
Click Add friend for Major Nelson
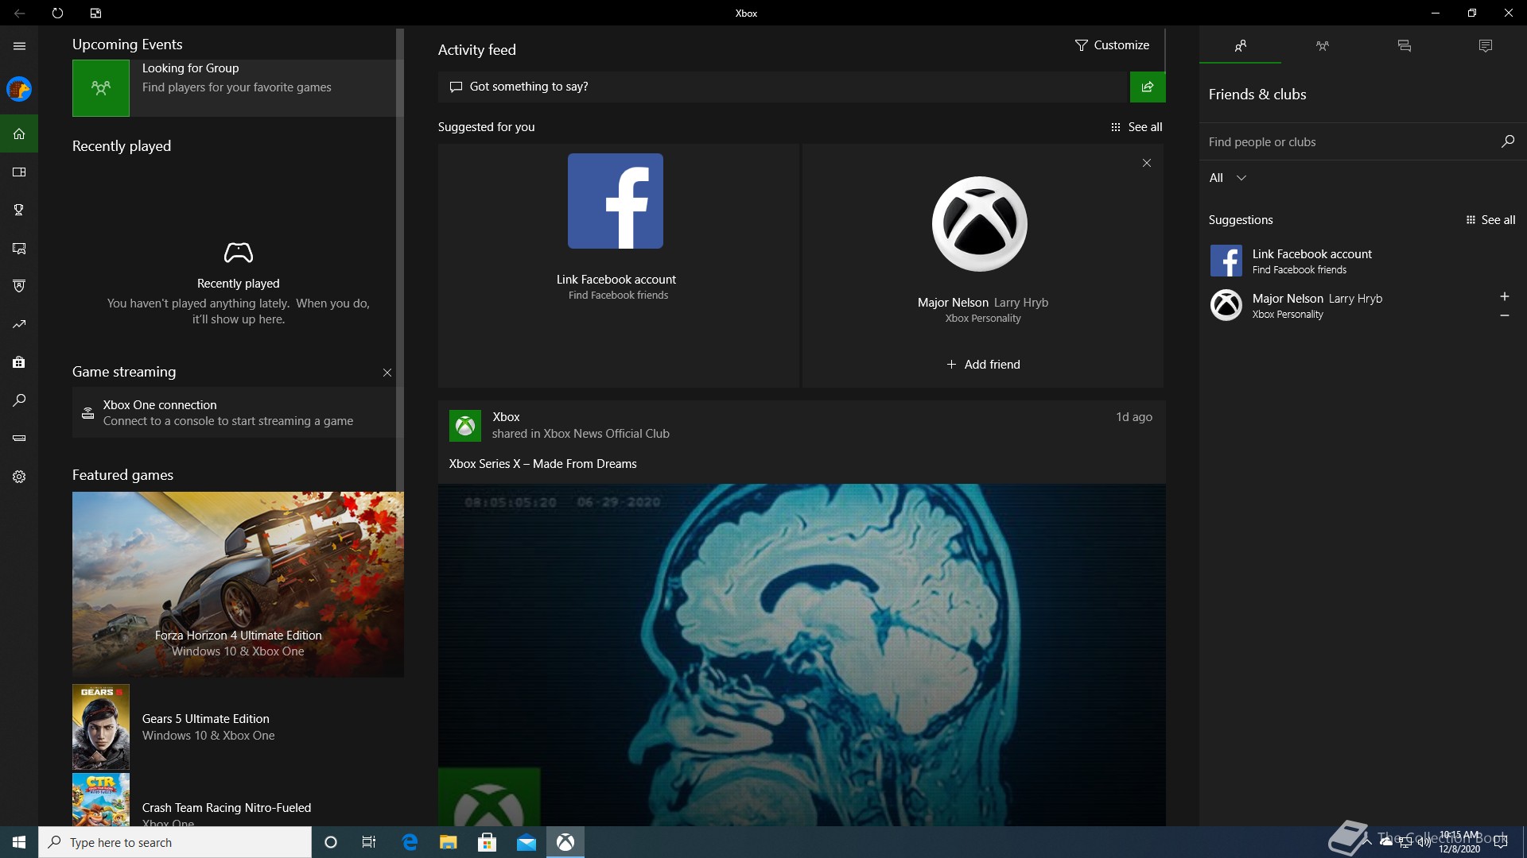(983, 365)
